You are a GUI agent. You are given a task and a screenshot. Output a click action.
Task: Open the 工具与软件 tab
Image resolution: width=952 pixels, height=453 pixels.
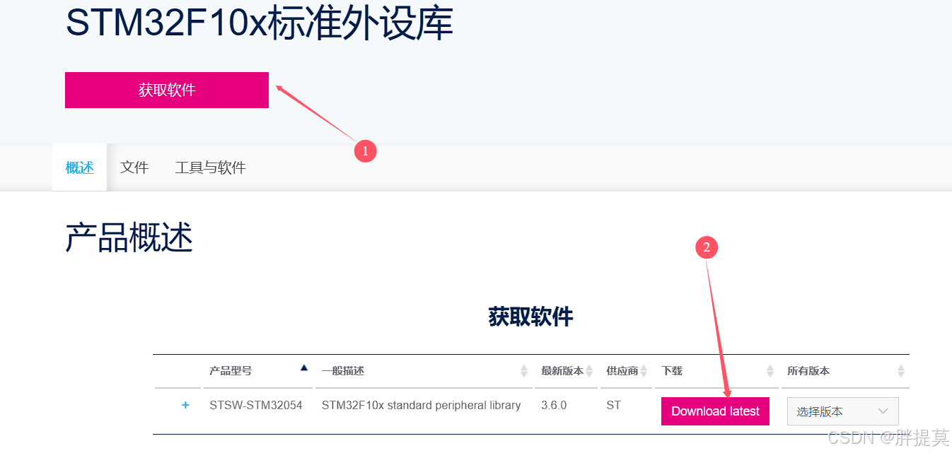pos(210,167)
